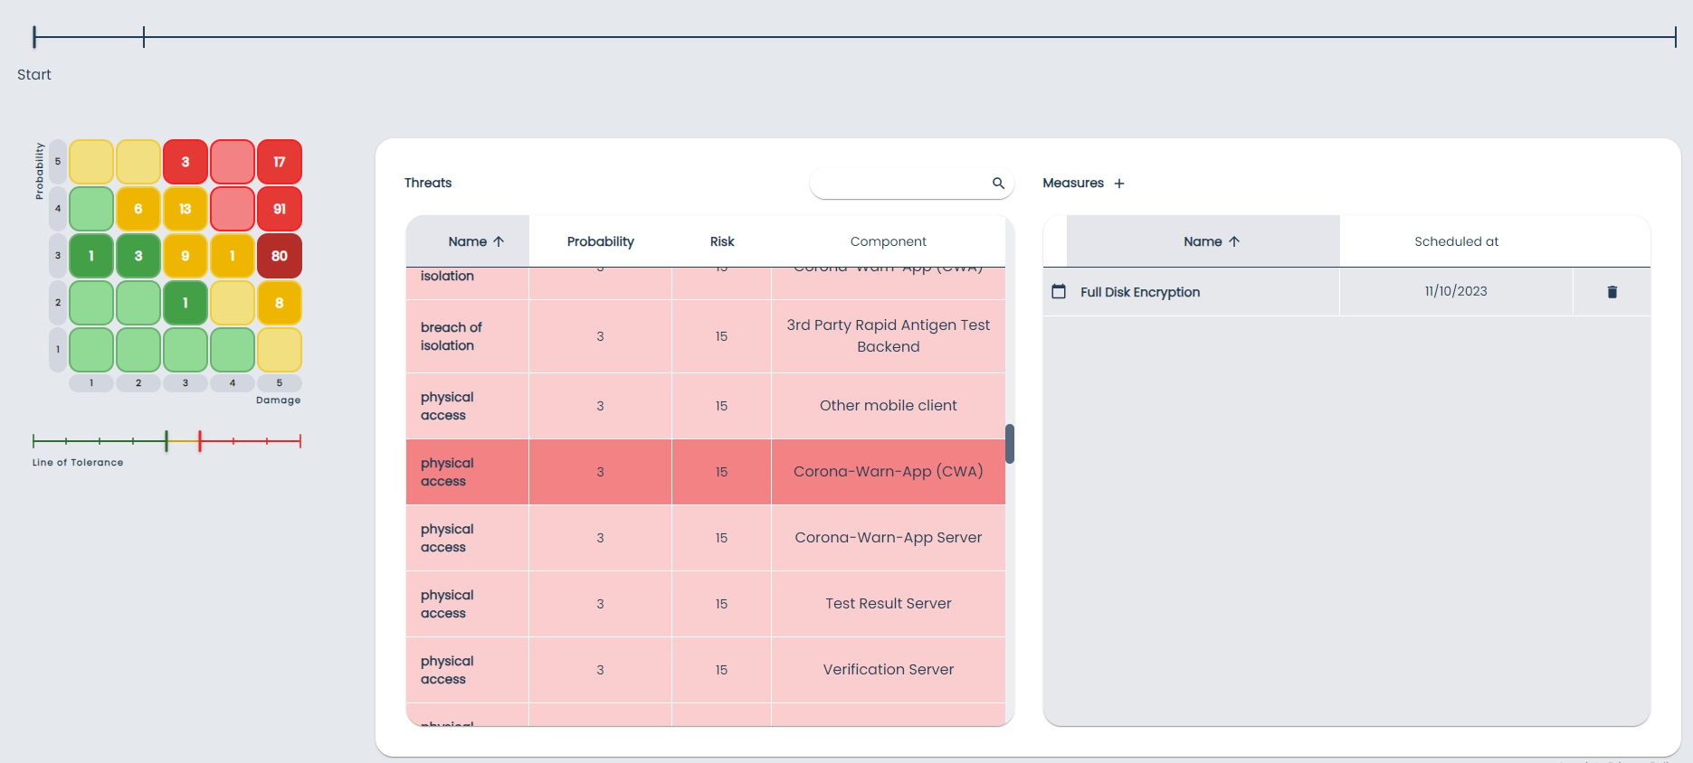Viewport: 1693px width, 763px height.
Task: Select threat row for Corona-Warn-App Server
Action: (706, 538)
